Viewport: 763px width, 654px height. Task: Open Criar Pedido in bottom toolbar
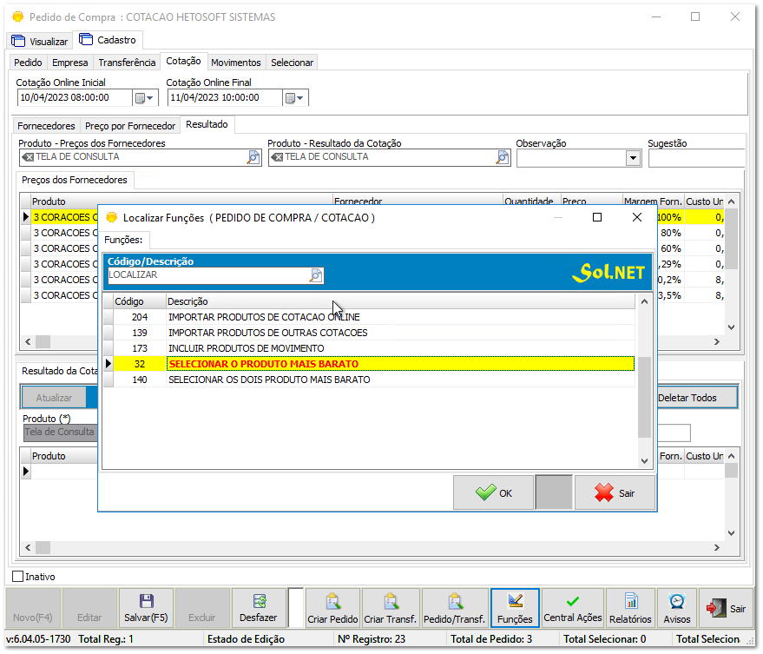pyautogui.click(x=332, y=608)
